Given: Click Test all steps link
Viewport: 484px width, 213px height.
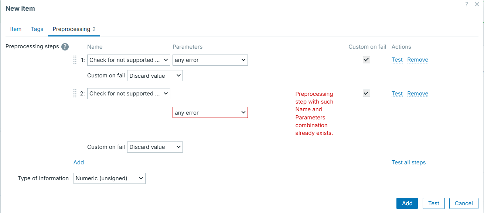Looking at the screenshot, I should [408, 163].
